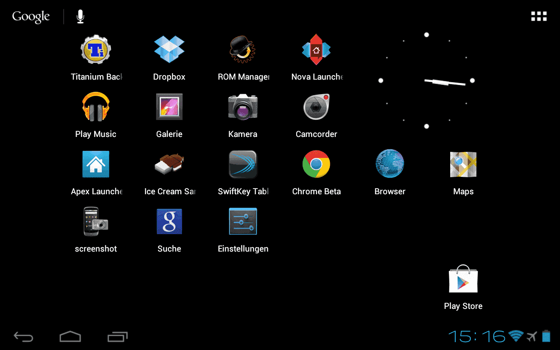Screen dimensions: 560x350
Task: Tap the airplane mode status icon
Action: 532,336
